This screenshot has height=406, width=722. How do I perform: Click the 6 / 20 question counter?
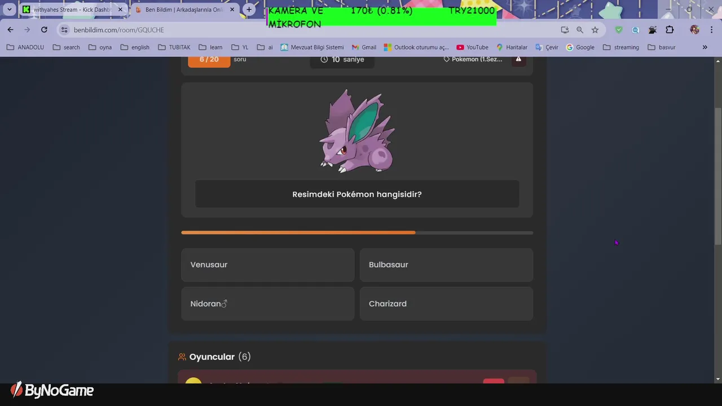[x=209, y=59]
